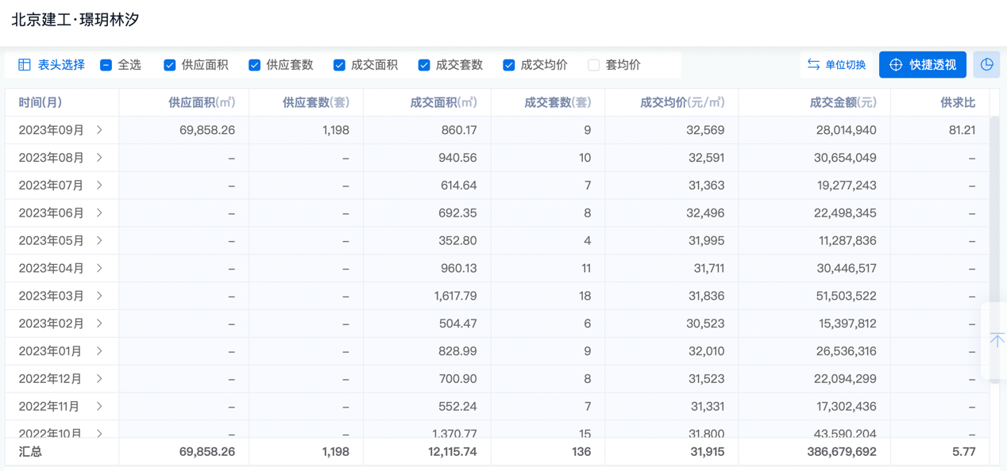Uncheck the 成交面积 checkbox
This screenshot has width=1007, height=471.
click(339, 65)
